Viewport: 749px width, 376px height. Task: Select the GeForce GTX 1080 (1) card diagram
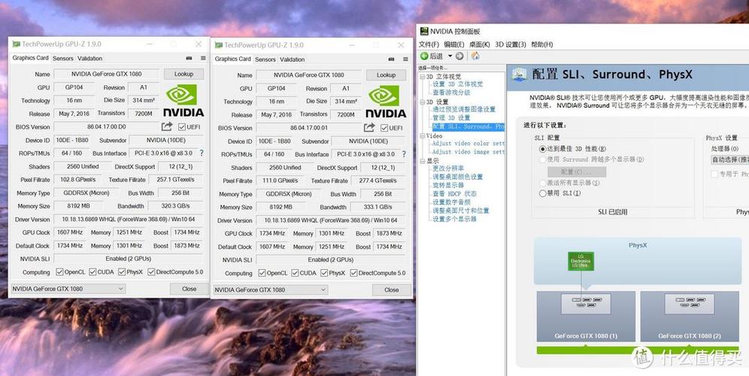[586, 317]
